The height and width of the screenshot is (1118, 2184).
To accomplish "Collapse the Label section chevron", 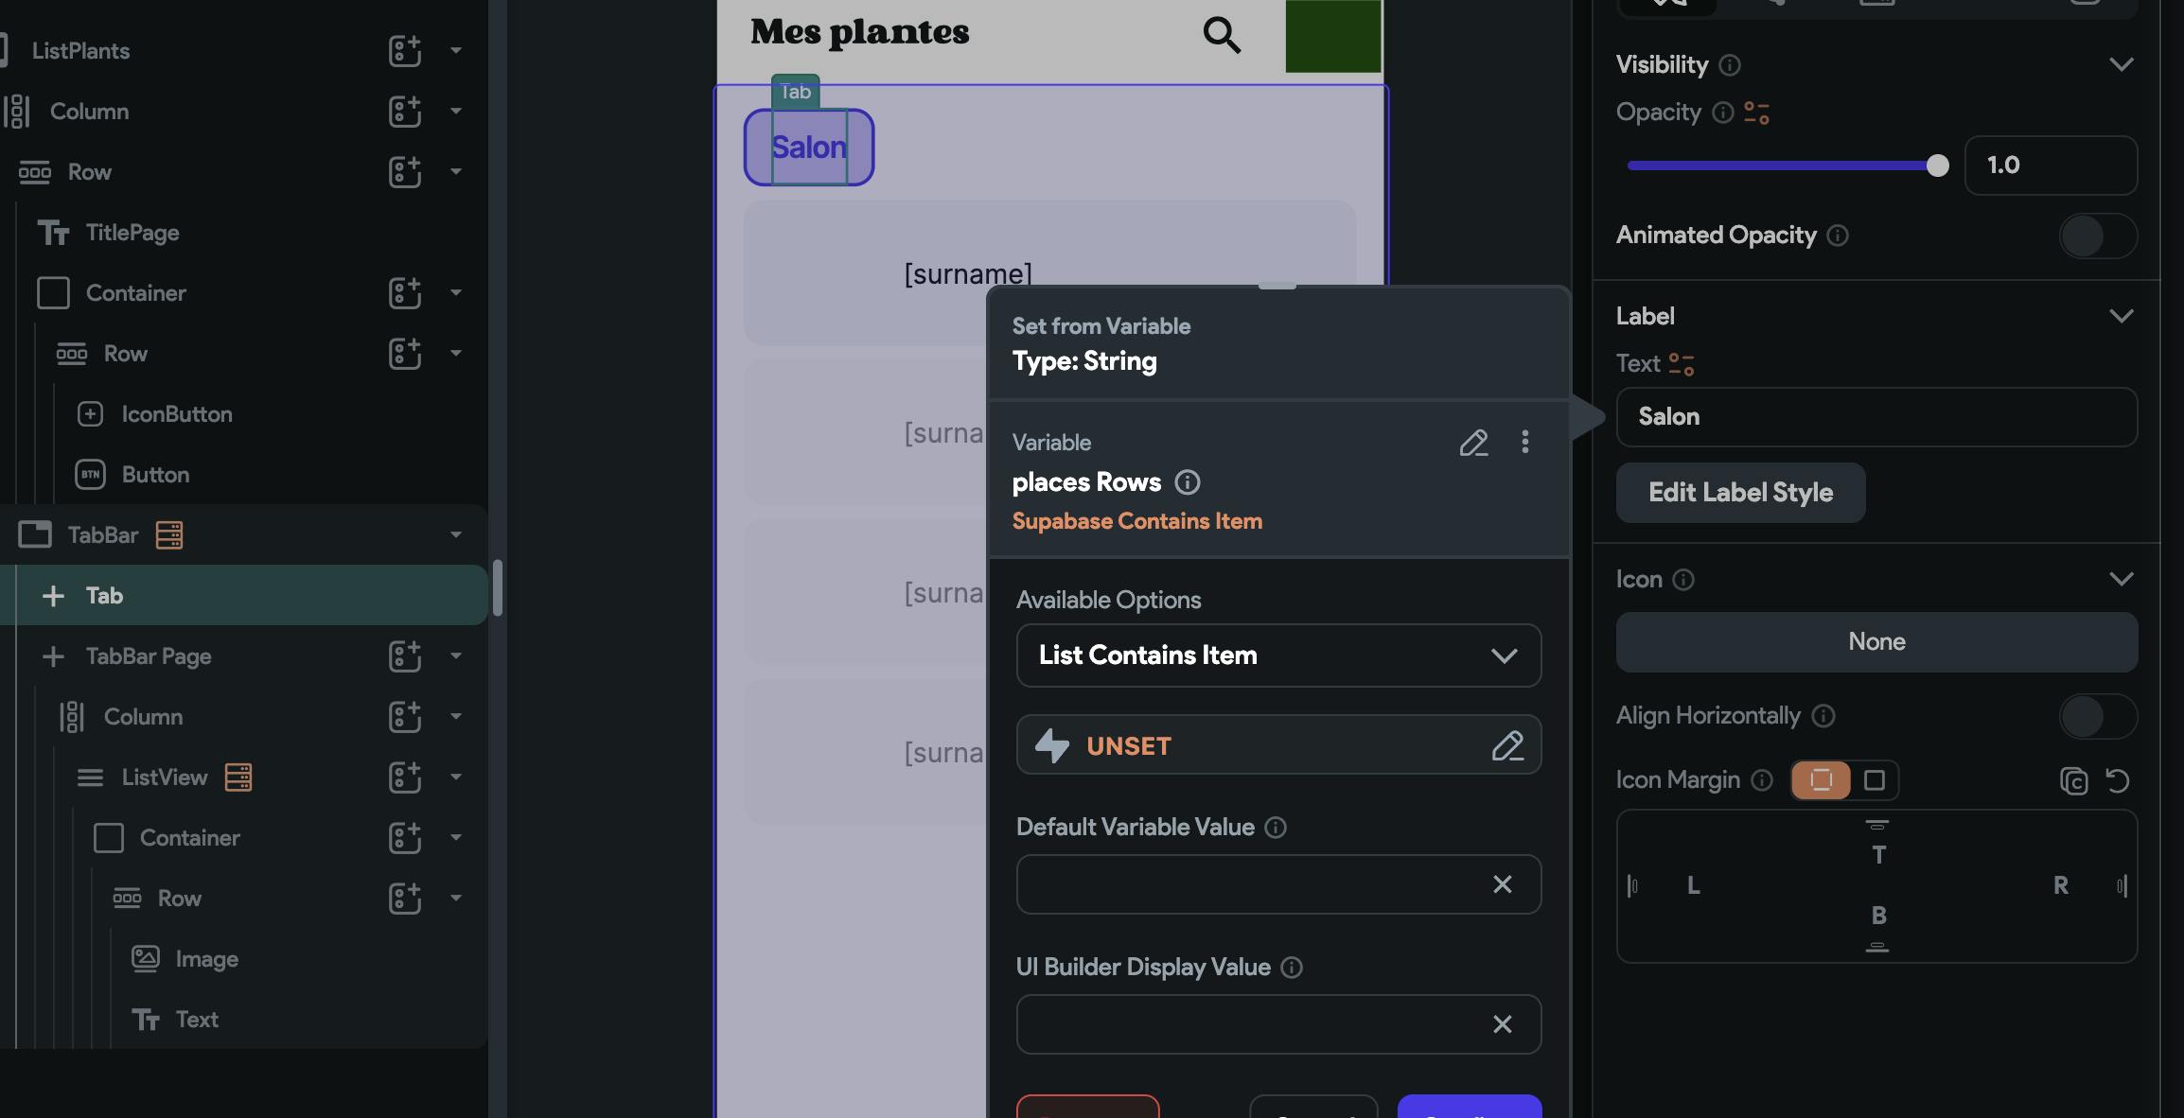I will (x=2121, y=316).
